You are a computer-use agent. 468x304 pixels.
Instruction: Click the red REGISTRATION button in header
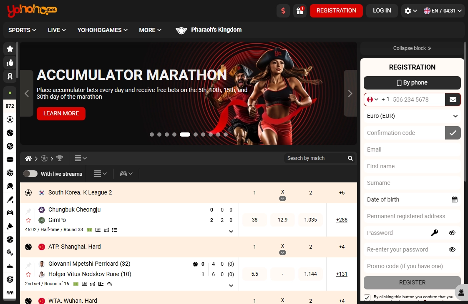coord(336,11)
